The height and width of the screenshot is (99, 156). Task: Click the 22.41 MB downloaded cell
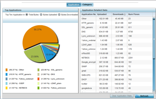tap(119, 23)
